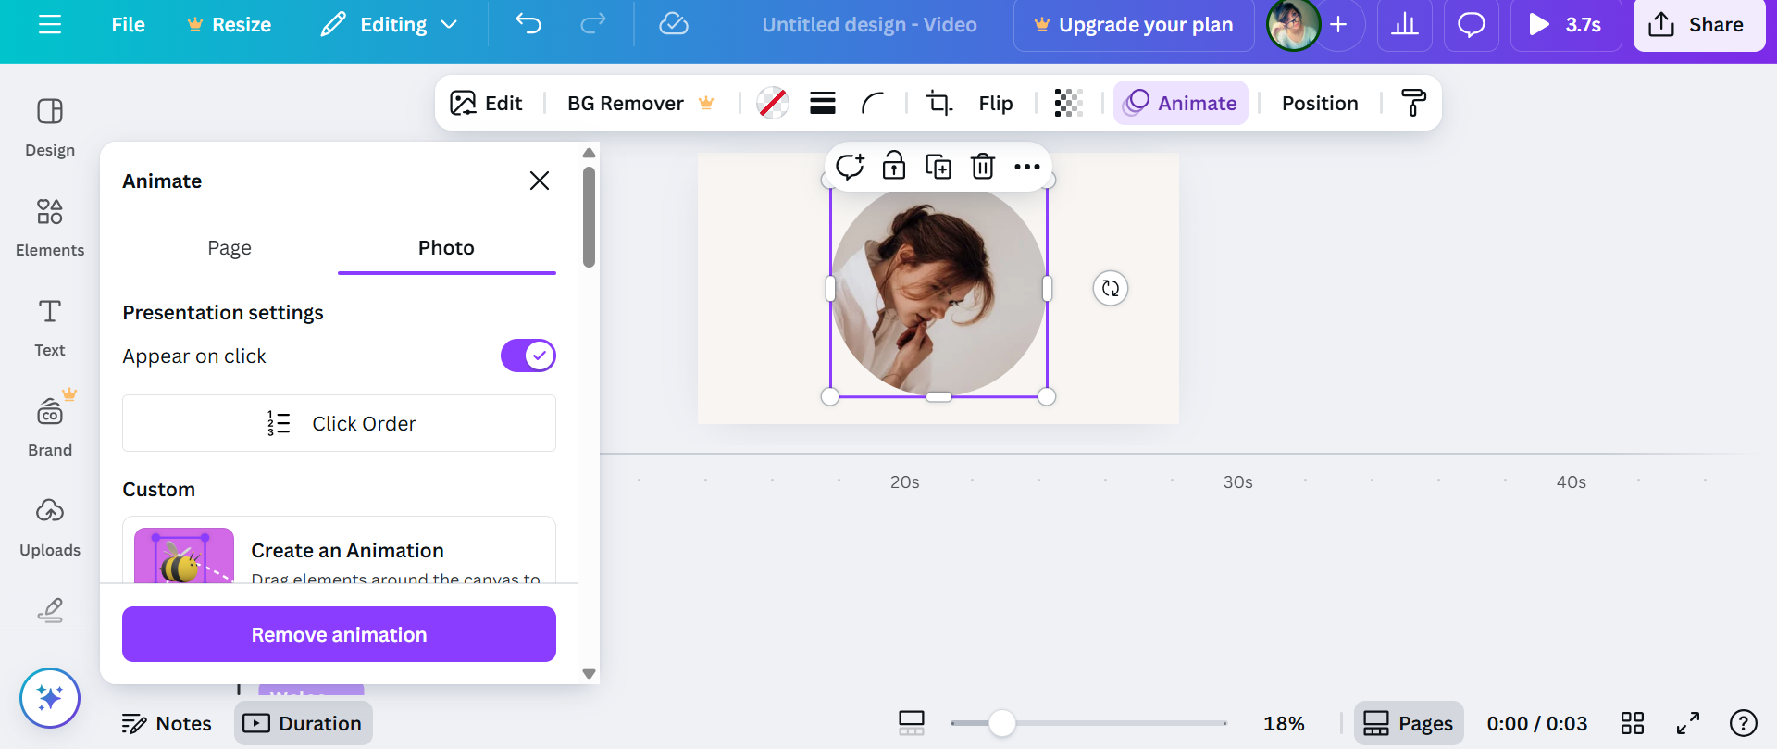Open the File menu
Screen dimensions: 1777x749
click(128, 25)
